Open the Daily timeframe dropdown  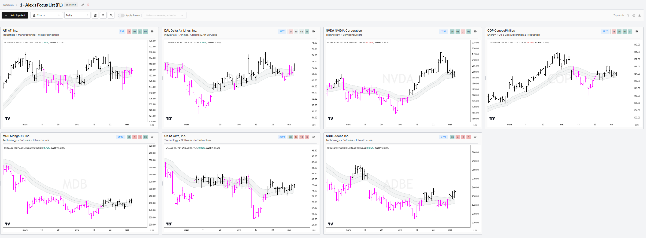pos(77,16)
